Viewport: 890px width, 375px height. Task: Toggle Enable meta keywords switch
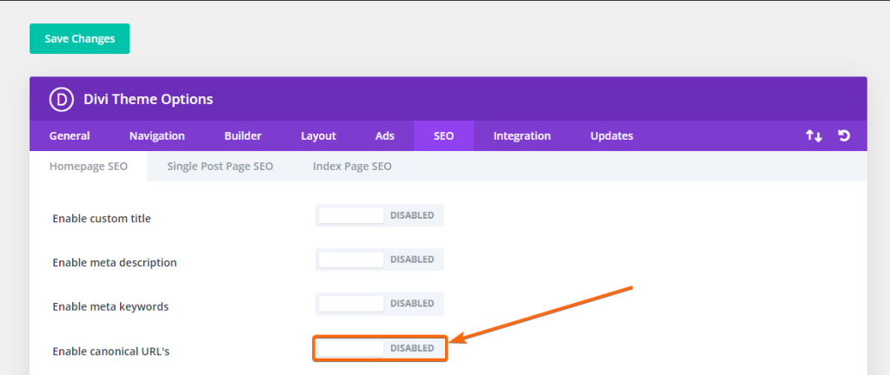point(380,304)
